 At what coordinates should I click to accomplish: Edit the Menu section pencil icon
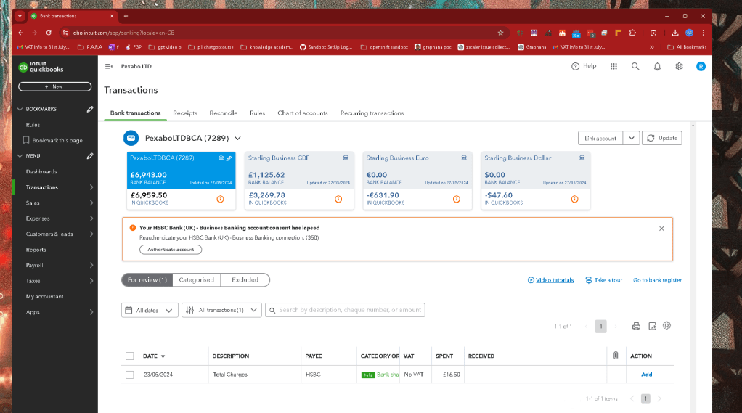[90, 156]
